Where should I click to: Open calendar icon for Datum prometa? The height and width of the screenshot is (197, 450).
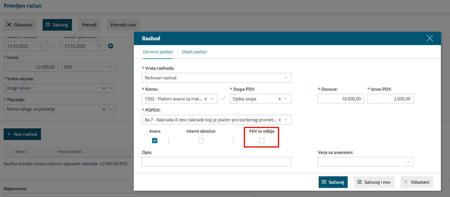coord(99,46)
